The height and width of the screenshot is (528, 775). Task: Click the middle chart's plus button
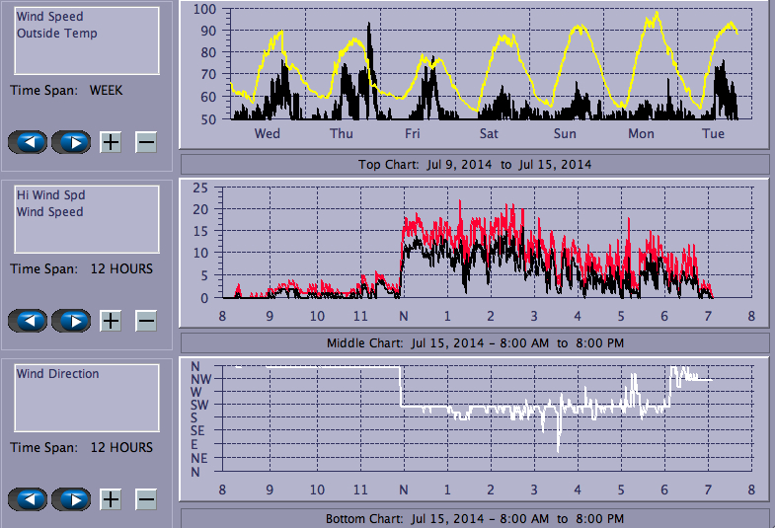coord(111,321)
